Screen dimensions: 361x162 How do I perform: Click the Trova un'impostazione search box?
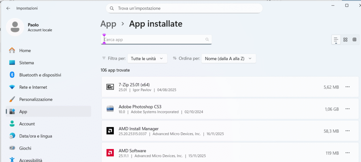click(x=184, y=8)
